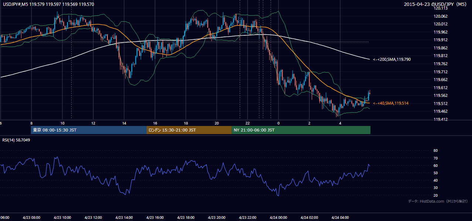Viewport: 472px width, 221px height.
Task: Select the NY 21:00-06:00 JST session bar
Action: pyautogui.click(x=301, y=130)
